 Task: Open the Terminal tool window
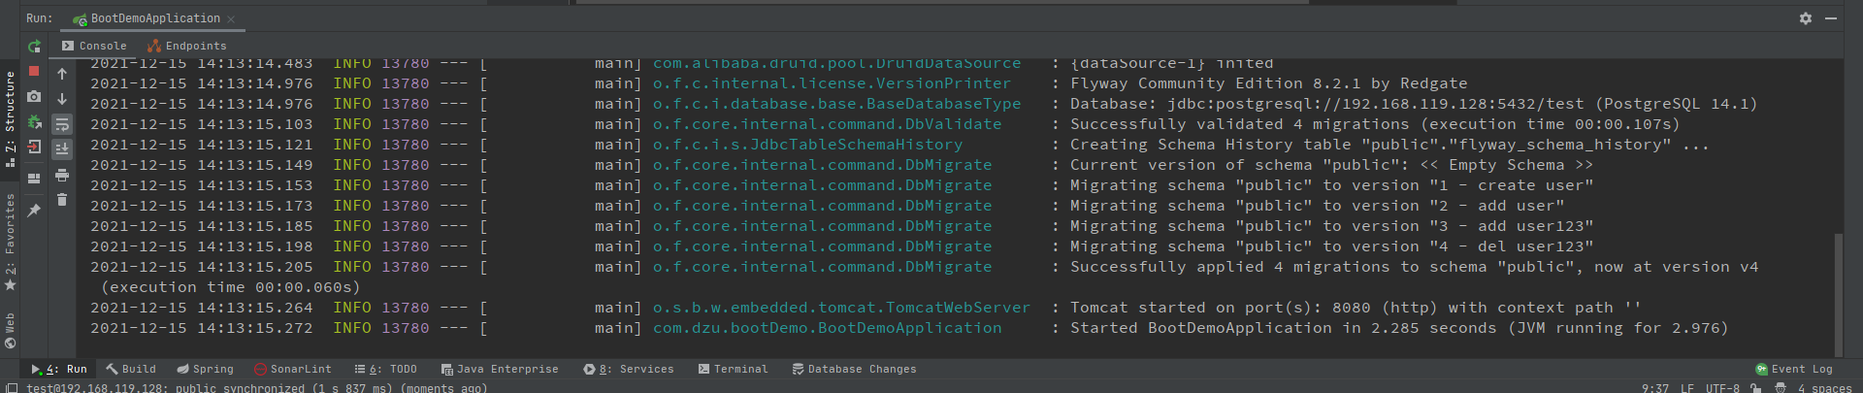tap(733, 369)
